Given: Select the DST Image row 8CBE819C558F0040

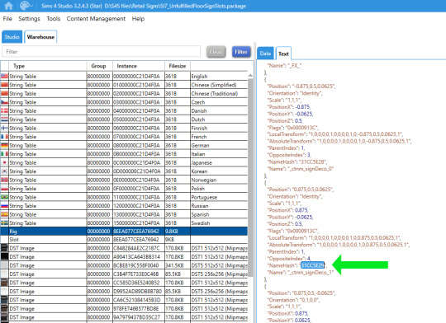Looking at the screenshot, I should click(124, 265).
